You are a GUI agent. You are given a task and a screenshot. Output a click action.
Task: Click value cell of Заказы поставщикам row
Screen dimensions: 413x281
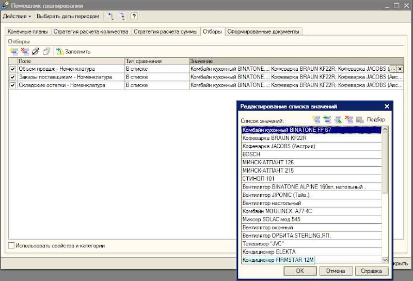pyautogui.click(x=296, y=77)
